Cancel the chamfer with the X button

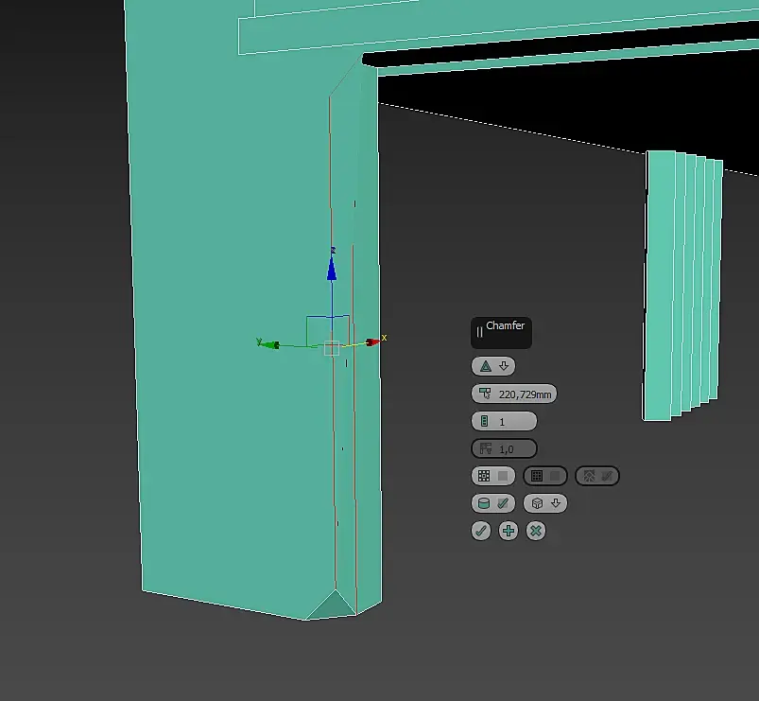pyautogui.click(x=535, y=531)
